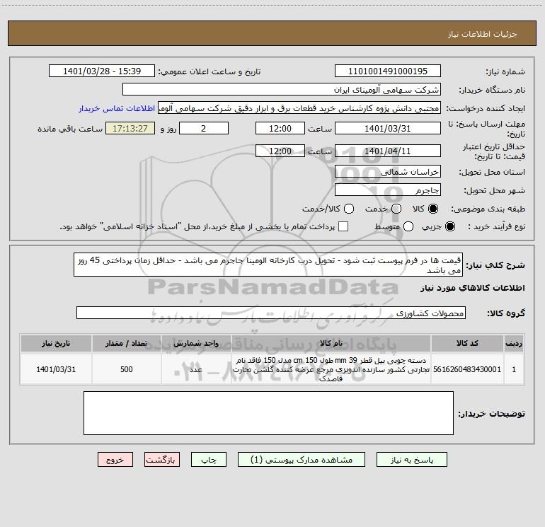
Task: Click the product name cell دسته چوبی بیل
Action: click(x=331, y=369)
